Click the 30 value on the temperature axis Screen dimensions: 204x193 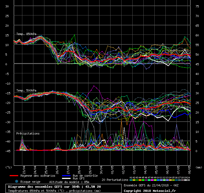tap(7, 6)
